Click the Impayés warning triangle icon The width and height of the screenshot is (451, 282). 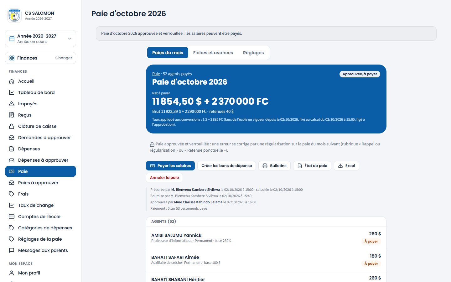(12, 104)
